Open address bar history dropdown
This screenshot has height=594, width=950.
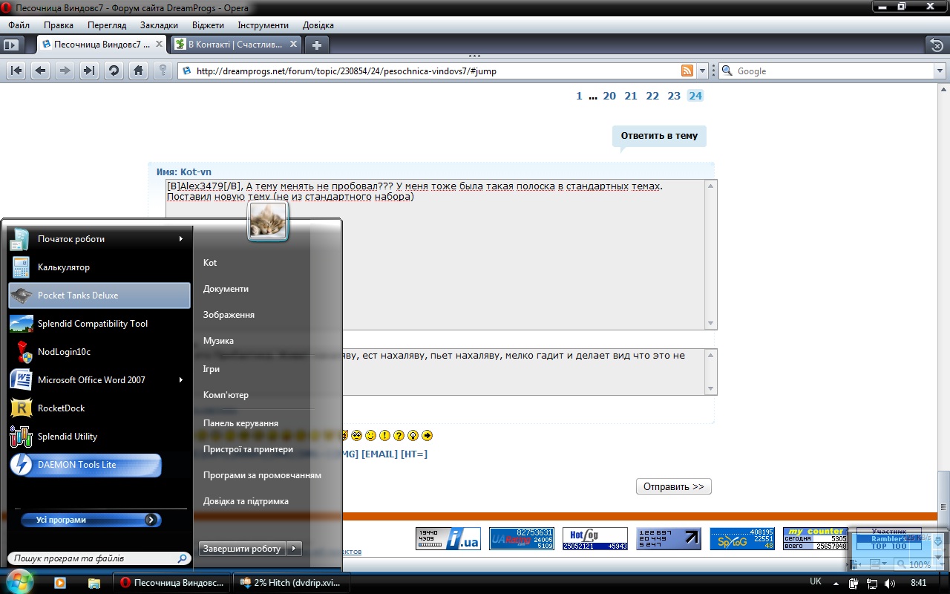(x=703, y=71)
